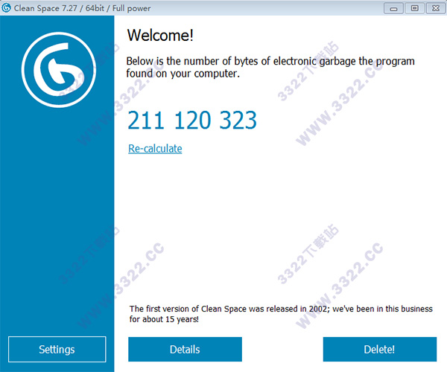Open the Settings panel
Viewport: 447px width, 372px height.
[57, 349]
